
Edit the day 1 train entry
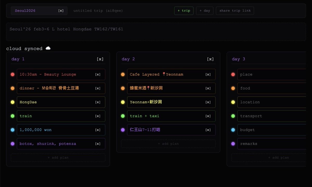coord(61,116)
